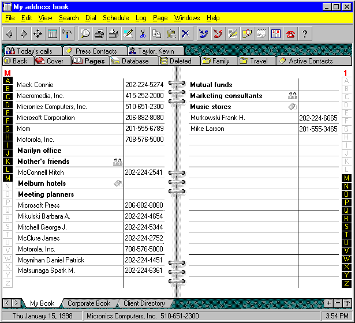Viewport: 355px width, 323px height.
Task: Switch to the Corporate Book tab
Action: coord(89,303)
